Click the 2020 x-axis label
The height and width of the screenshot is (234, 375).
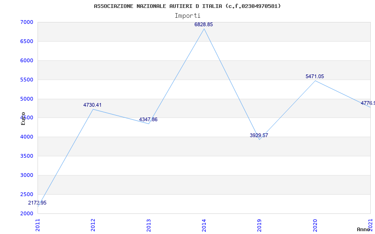pyautogui.click(x=315, y=225)
